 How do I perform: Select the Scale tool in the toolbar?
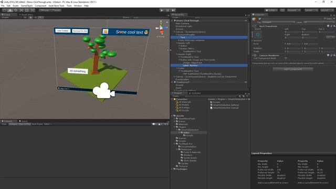click(21, 10)
